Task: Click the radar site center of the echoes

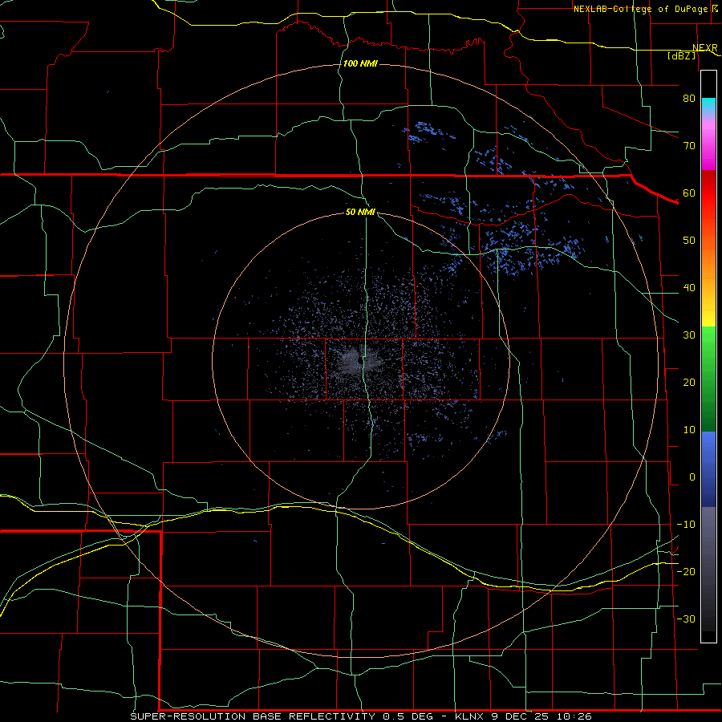Action: coord(360,360)
